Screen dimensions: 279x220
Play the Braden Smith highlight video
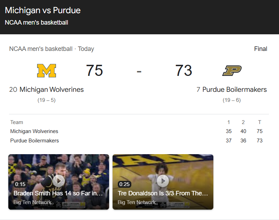(x=59, y=181)
